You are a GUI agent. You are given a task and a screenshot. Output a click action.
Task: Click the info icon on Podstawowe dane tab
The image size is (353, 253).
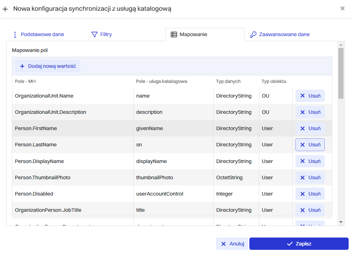click(x=15, y=34)
